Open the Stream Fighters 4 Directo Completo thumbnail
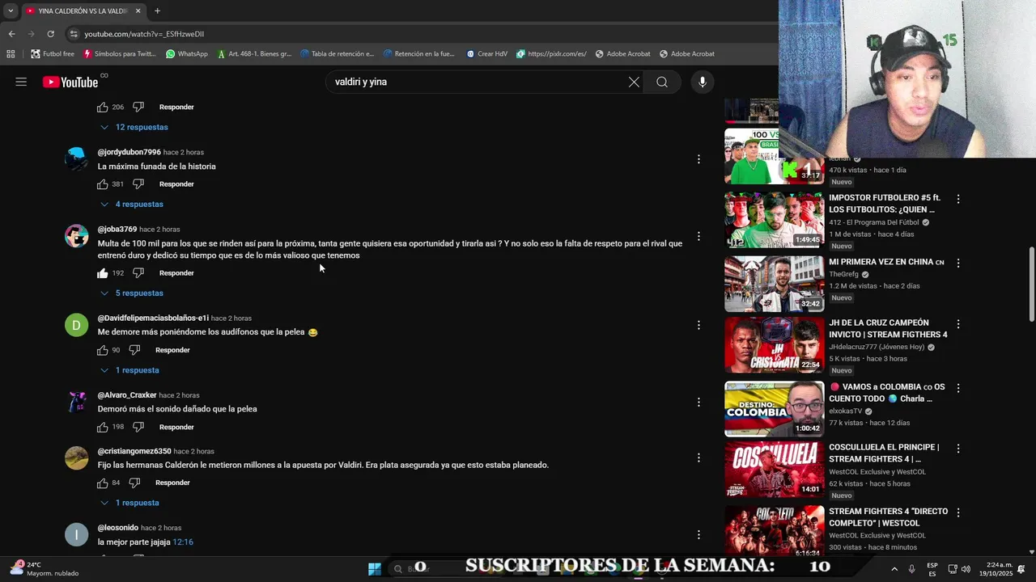This screenshot has width=1036, height=582. (x=774, y=532)
